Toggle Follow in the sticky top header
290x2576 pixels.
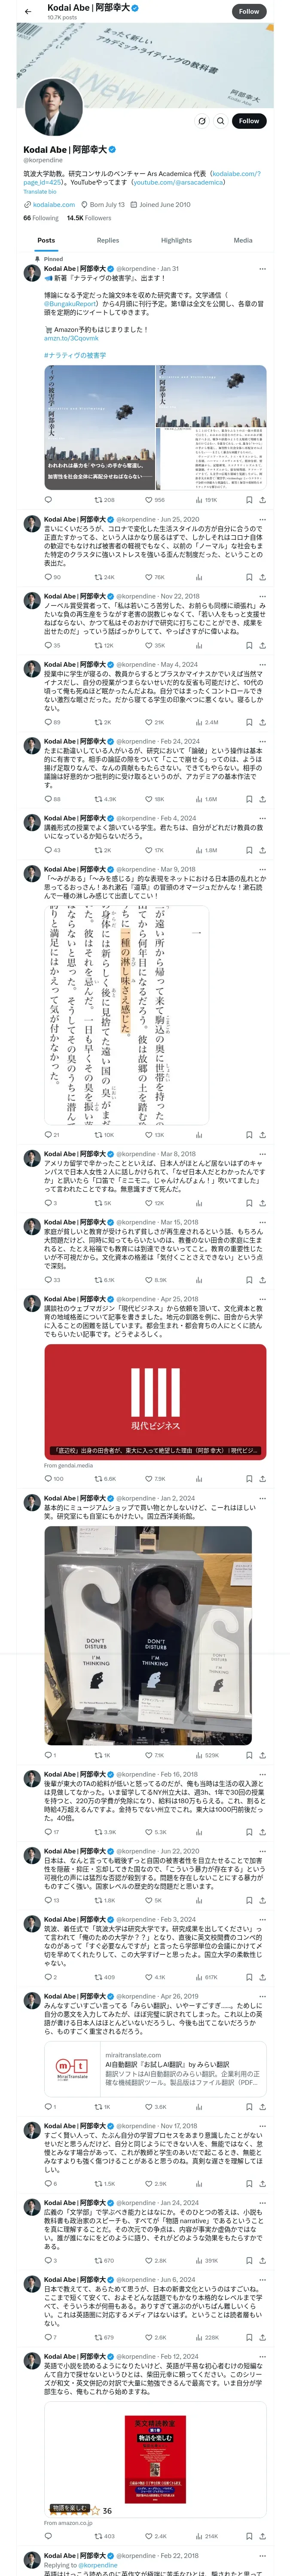pyautogui.click(x=249, y=11)
